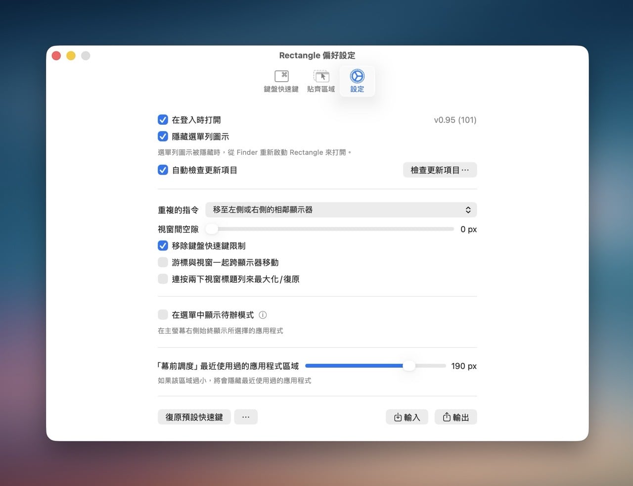633x486 pixels.
Task: Select the 設定 settings gear icon
Action: point(357,76)
